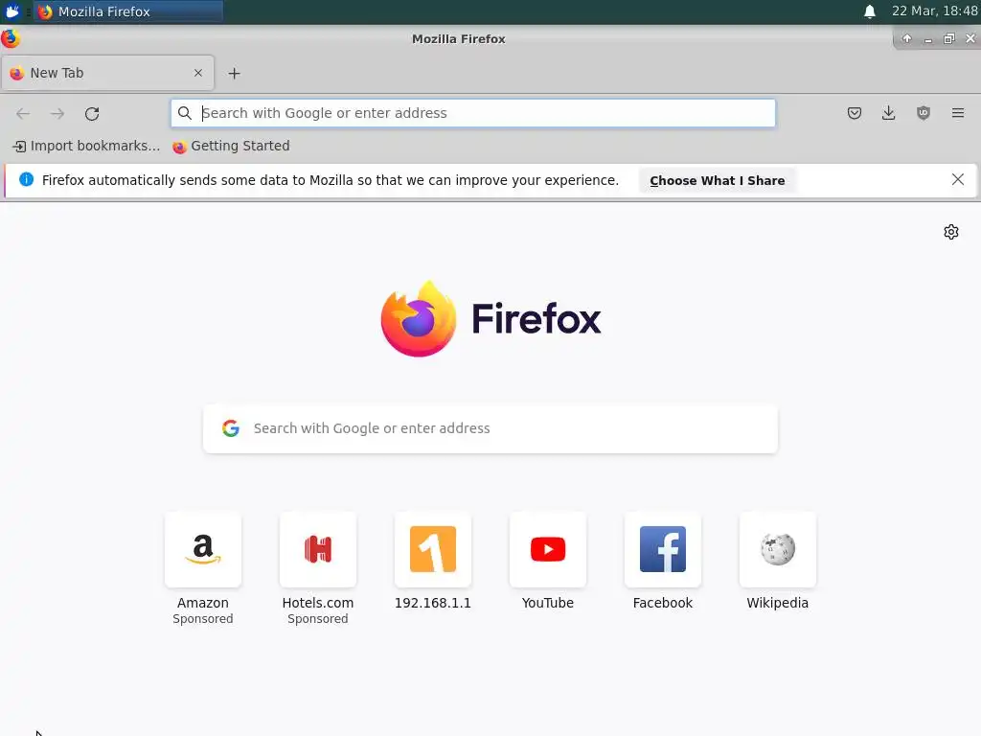Select the New Tab tab
Viewport: 981px width, 736px height.
(x=107, y=73)
